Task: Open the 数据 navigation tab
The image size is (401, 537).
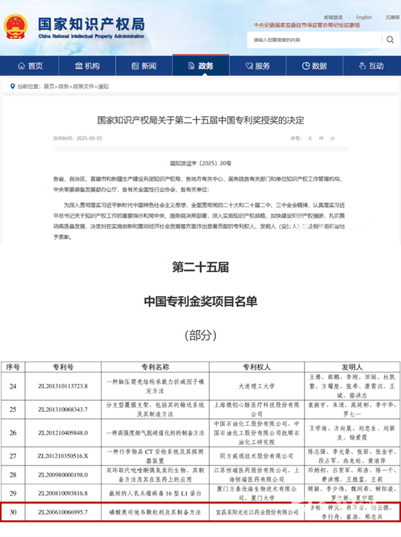Action: click(x=314, y=66)
